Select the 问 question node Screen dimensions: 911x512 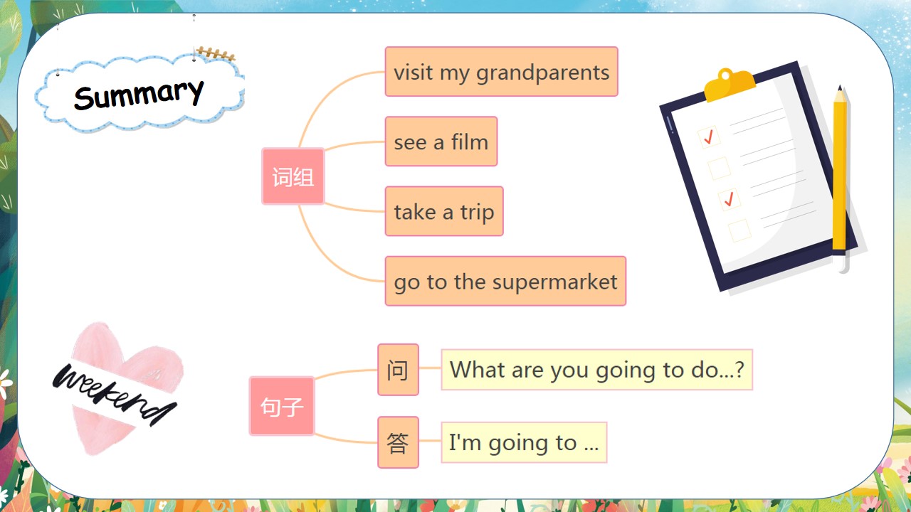click(x=398, y=370)
